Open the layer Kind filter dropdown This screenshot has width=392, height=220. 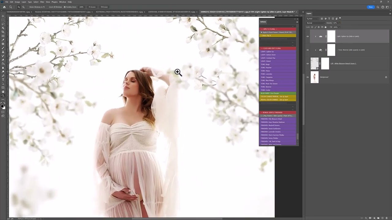point(313,19)
